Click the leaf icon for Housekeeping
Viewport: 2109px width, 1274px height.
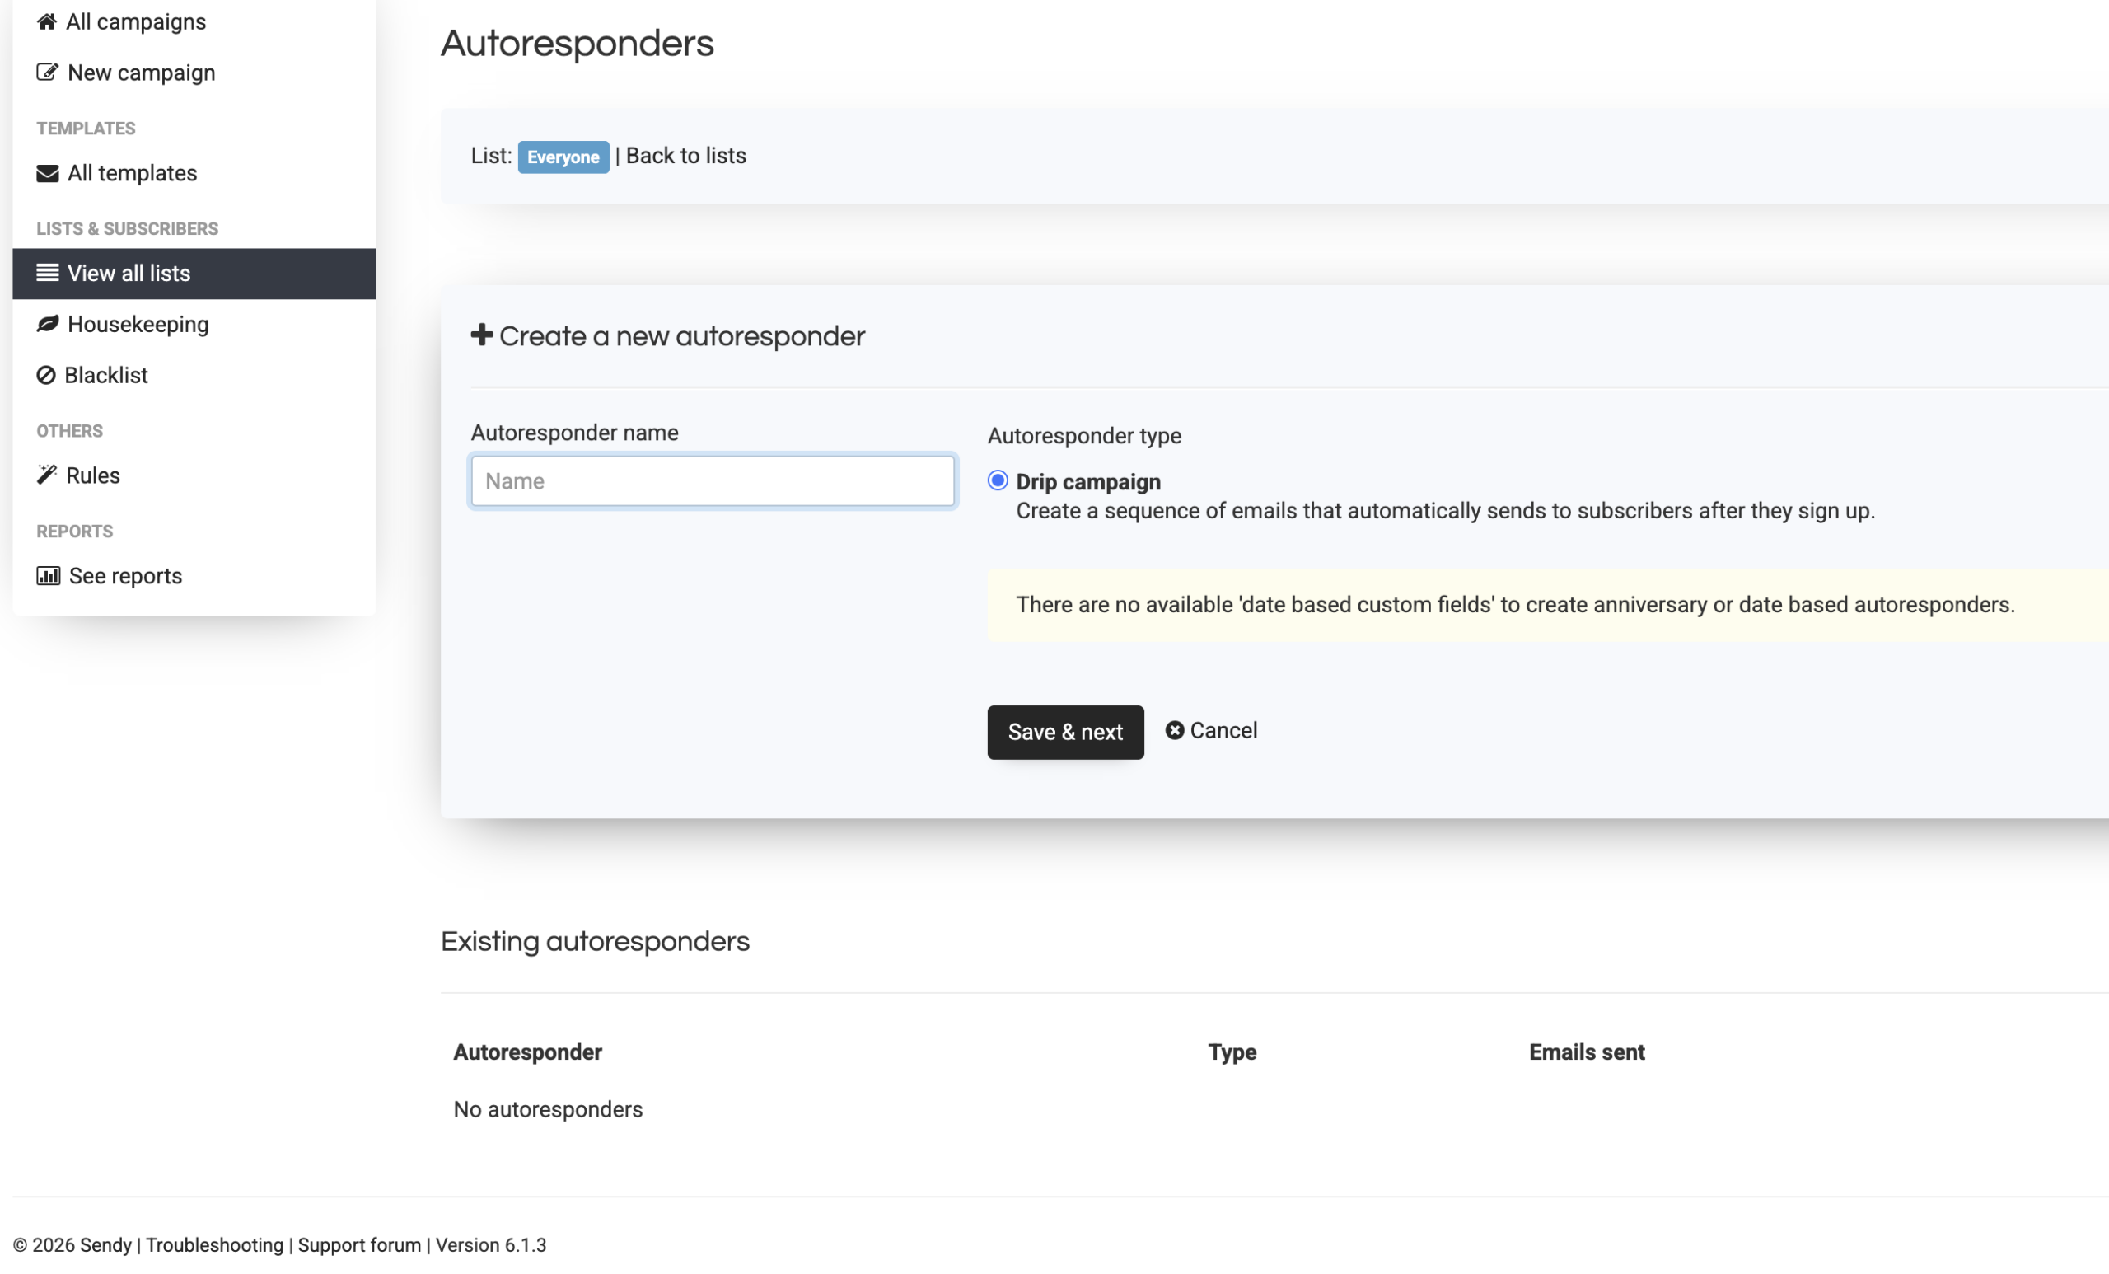tap(47, 324)
